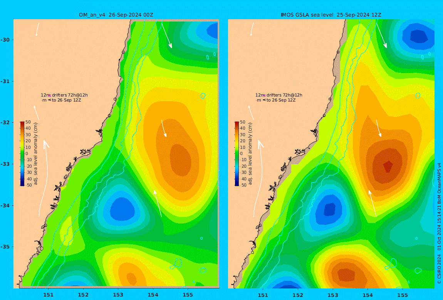Click "adj. sea level anomaly (cm)" in OM_an_v4 map
This screenshot has width=443, height=300.
click(35, 154)
